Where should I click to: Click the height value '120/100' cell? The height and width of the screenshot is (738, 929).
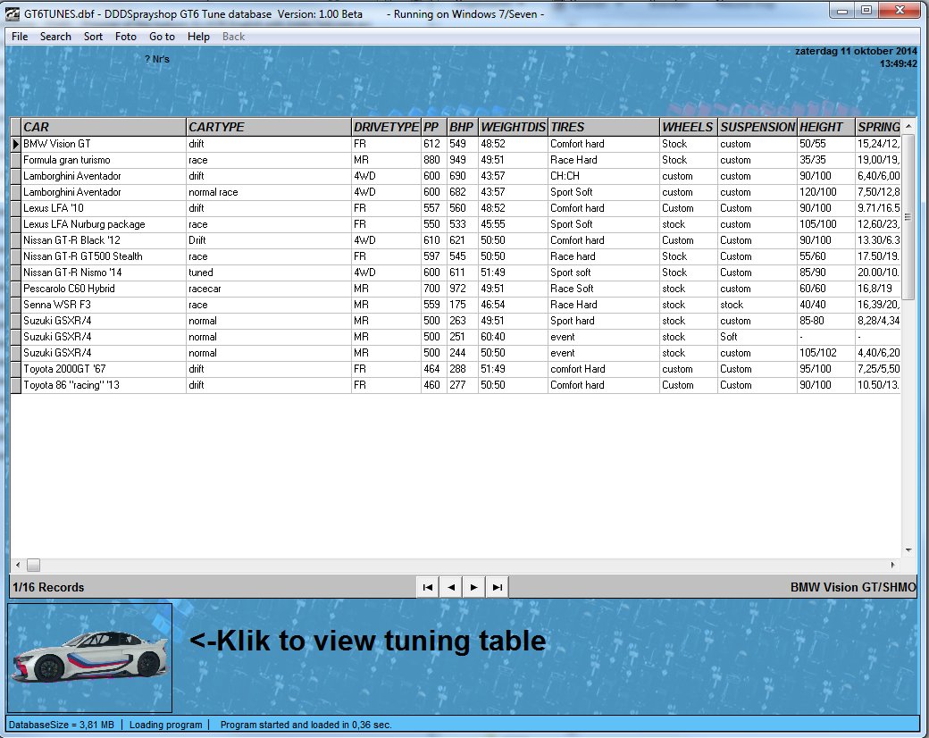(826, 192)
